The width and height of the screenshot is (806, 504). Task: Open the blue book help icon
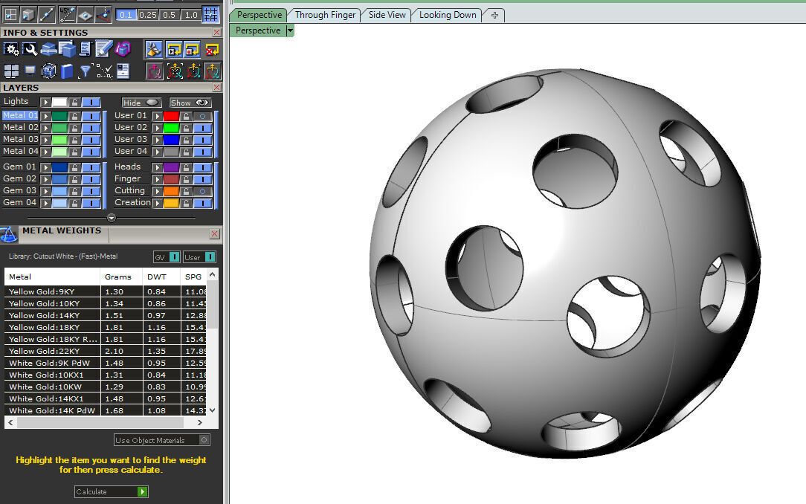coord(67,71)
